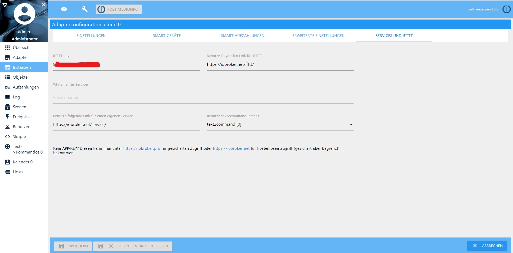Click the admin user avatar
The width and height of the screenshot is (513, 253).
[x=24, y=14]
